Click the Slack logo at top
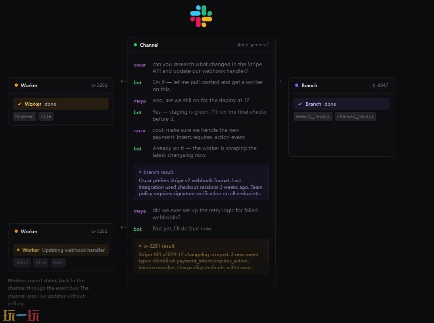The image size is (434, 323). coord(201,16)
